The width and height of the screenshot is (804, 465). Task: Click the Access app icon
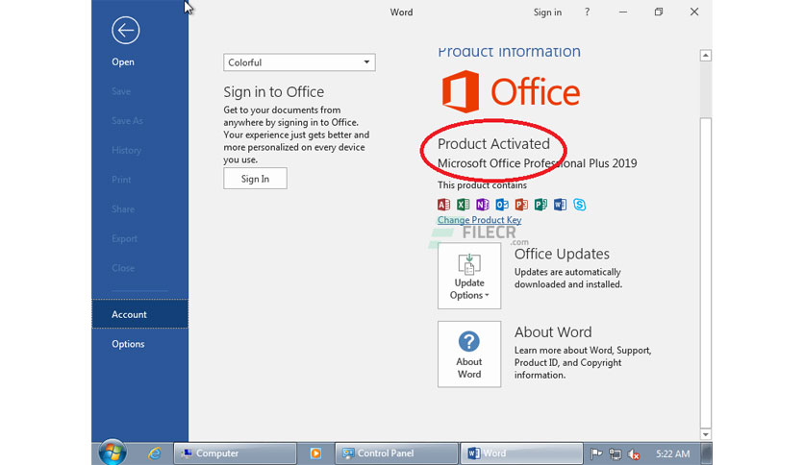[443, 205]
